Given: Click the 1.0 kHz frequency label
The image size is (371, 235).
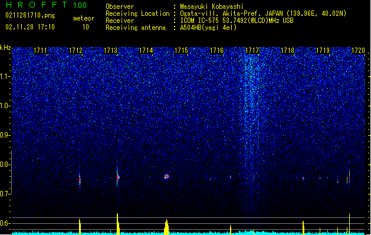Looking at the screenshot, I should coord(5,106).
